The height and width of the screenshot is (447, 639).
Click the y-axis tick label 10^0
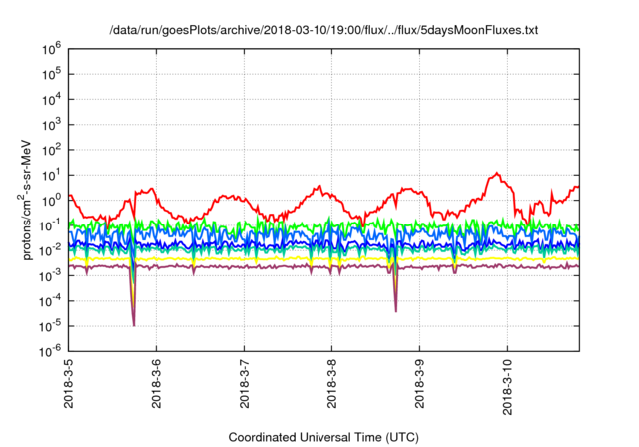[x=51, y=202]
